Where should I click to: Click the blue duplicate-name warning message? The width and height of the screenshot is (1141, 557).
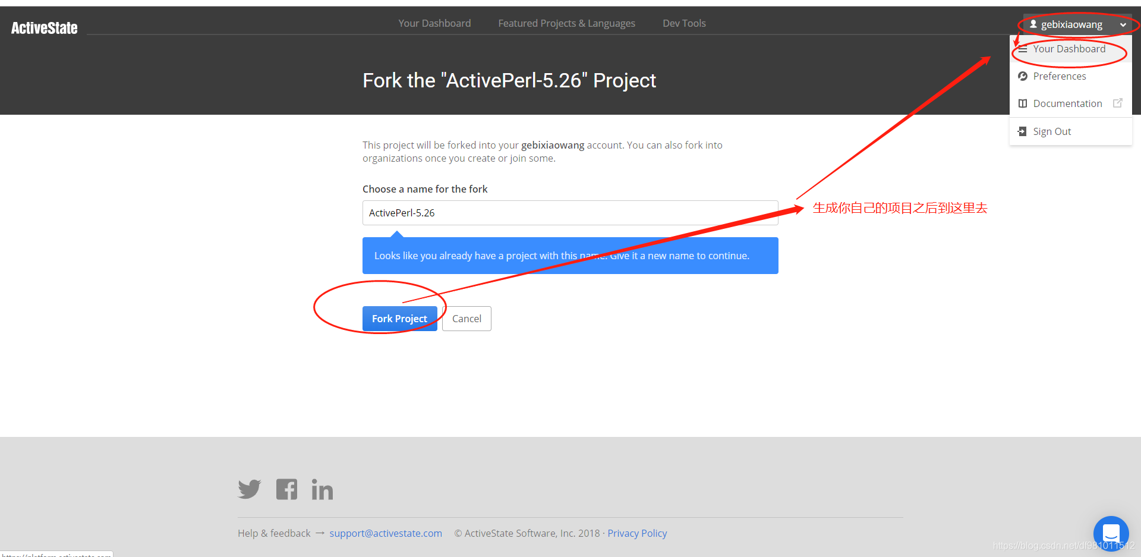pyautogui.click(x=570, y=256)
